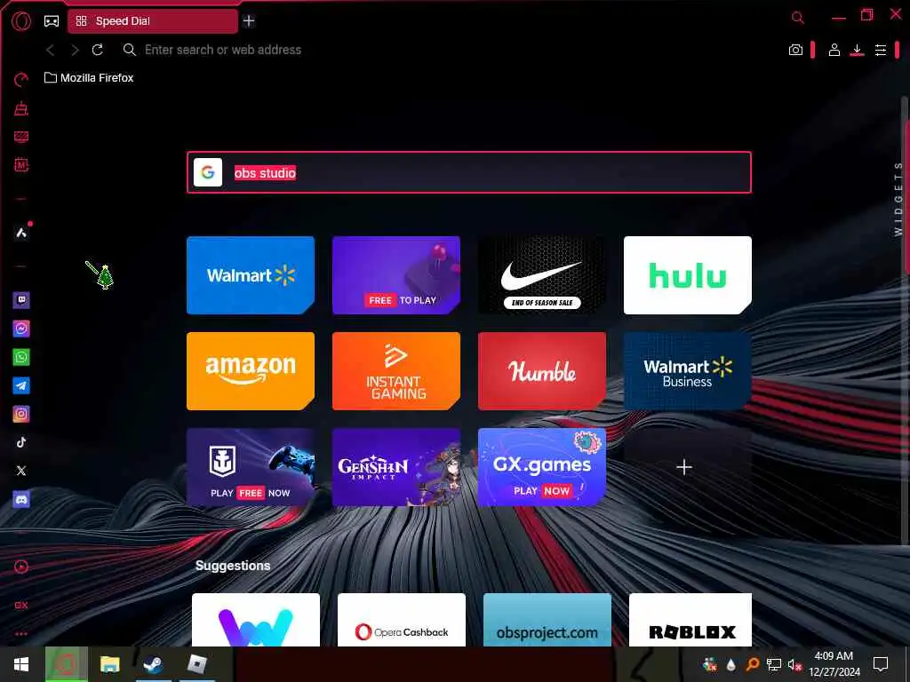Go back with the back arrow
Screen dimensions: 910x682
click(51, 50)
